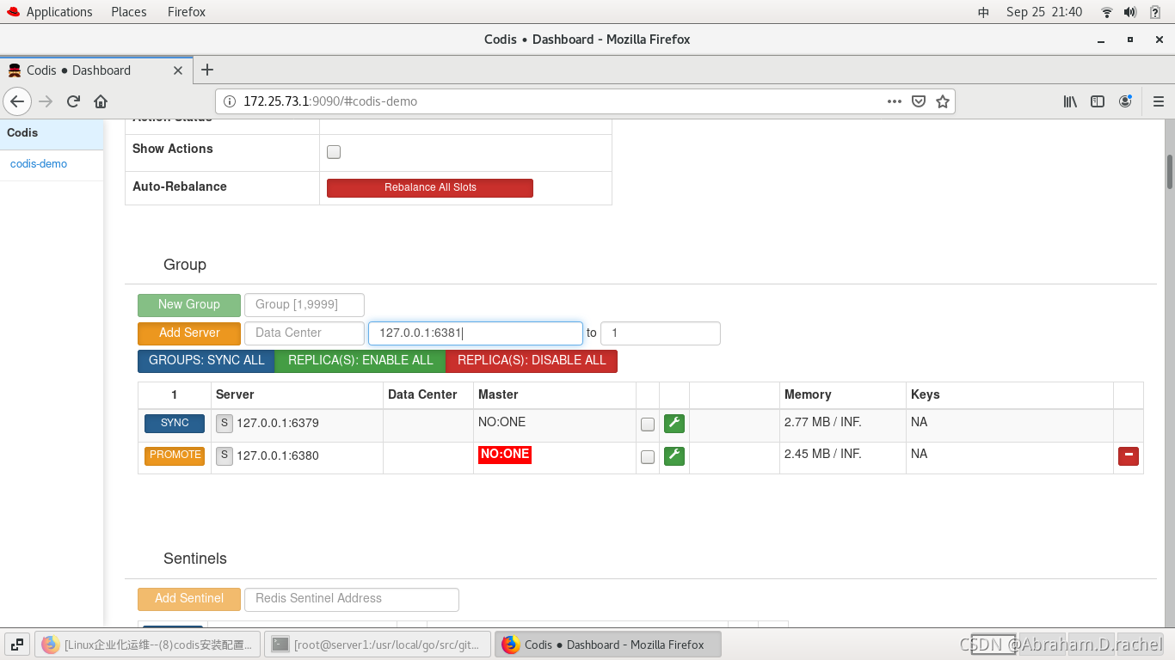The image size is (1175, 660).
Task: Click the browser address bar URL
Action: click(551, 101)
